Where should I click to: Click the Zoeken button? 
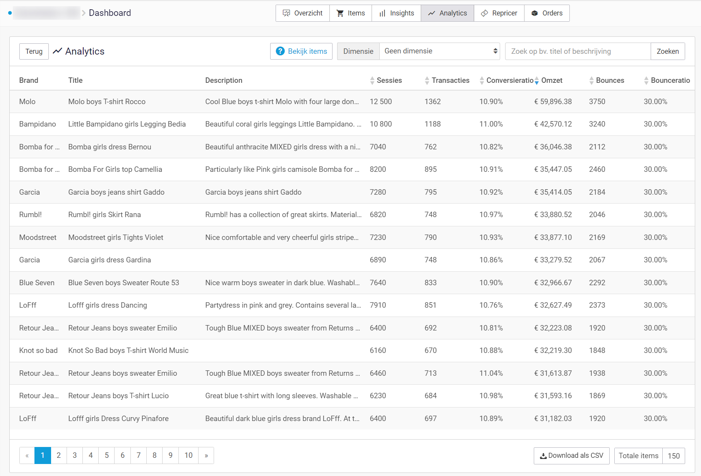point(668,51)
